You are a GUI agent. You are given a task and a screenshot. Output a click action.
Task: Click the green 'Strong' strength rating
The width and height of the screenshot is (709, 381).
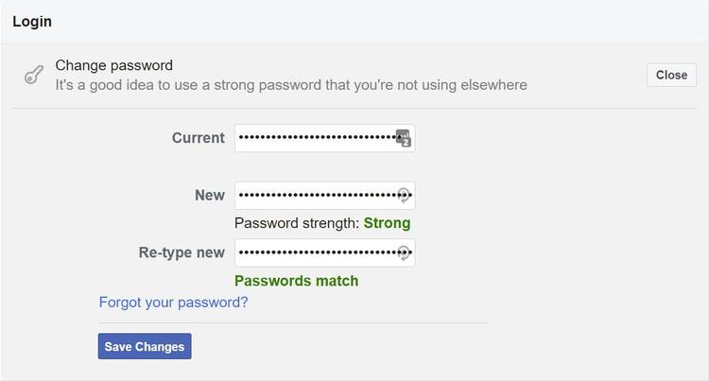tap(387, 223)
